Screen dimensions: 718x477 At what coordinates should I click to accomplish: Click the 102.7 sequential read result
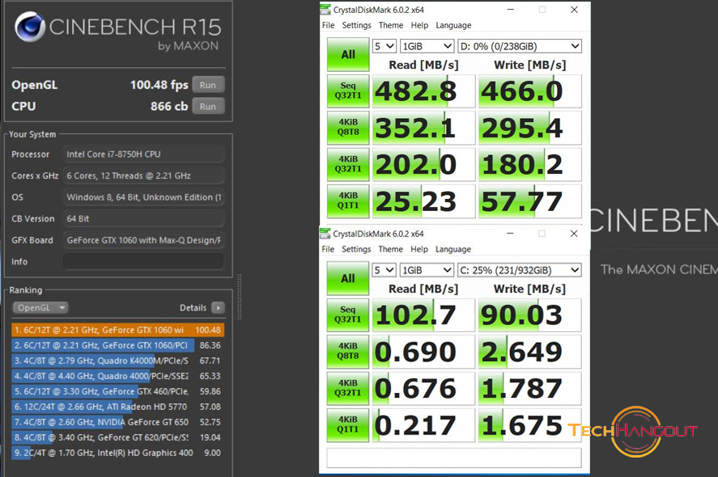pos(423,315)
